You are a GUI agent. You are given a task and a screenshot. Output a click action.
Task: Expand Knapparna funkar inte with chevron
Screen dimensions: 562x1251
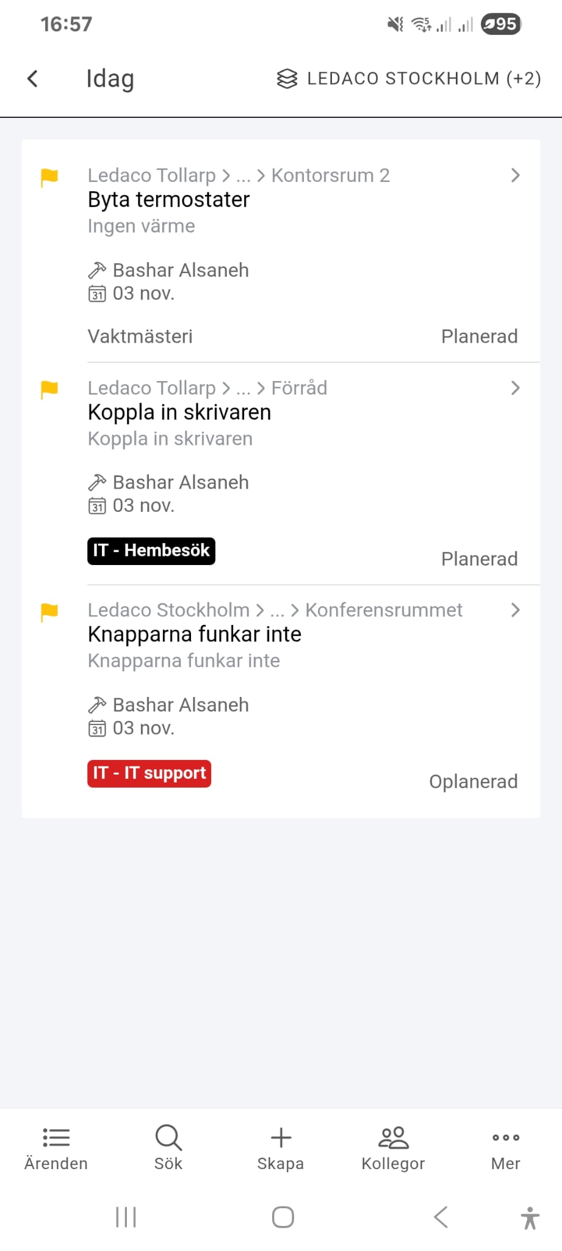pos(516,610)
